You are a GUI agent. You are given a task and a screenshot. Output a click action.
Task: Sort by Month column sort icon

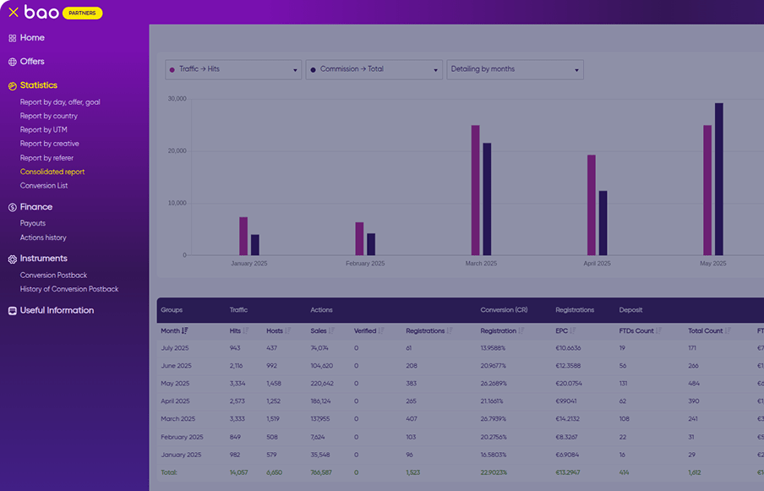coord(185,331)
